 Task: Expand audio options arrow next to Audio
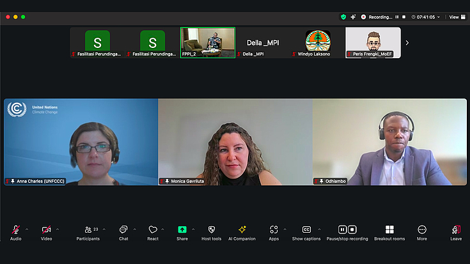tap(27, 229)
